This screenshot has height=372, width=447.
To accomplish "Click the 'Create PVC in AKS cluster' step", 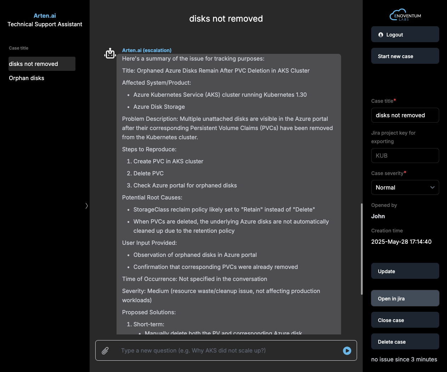I will (x=168, y=161).
